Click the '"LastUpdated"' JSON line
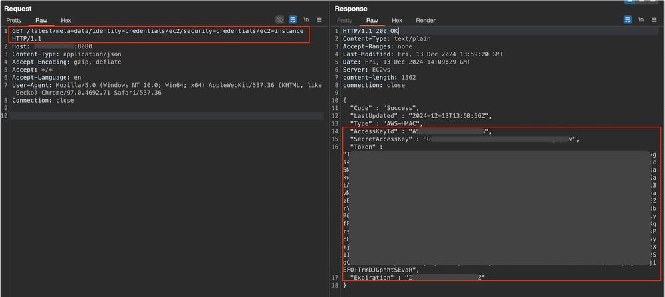The width and height of the screenshot is (665, 297). coord(422,115)
